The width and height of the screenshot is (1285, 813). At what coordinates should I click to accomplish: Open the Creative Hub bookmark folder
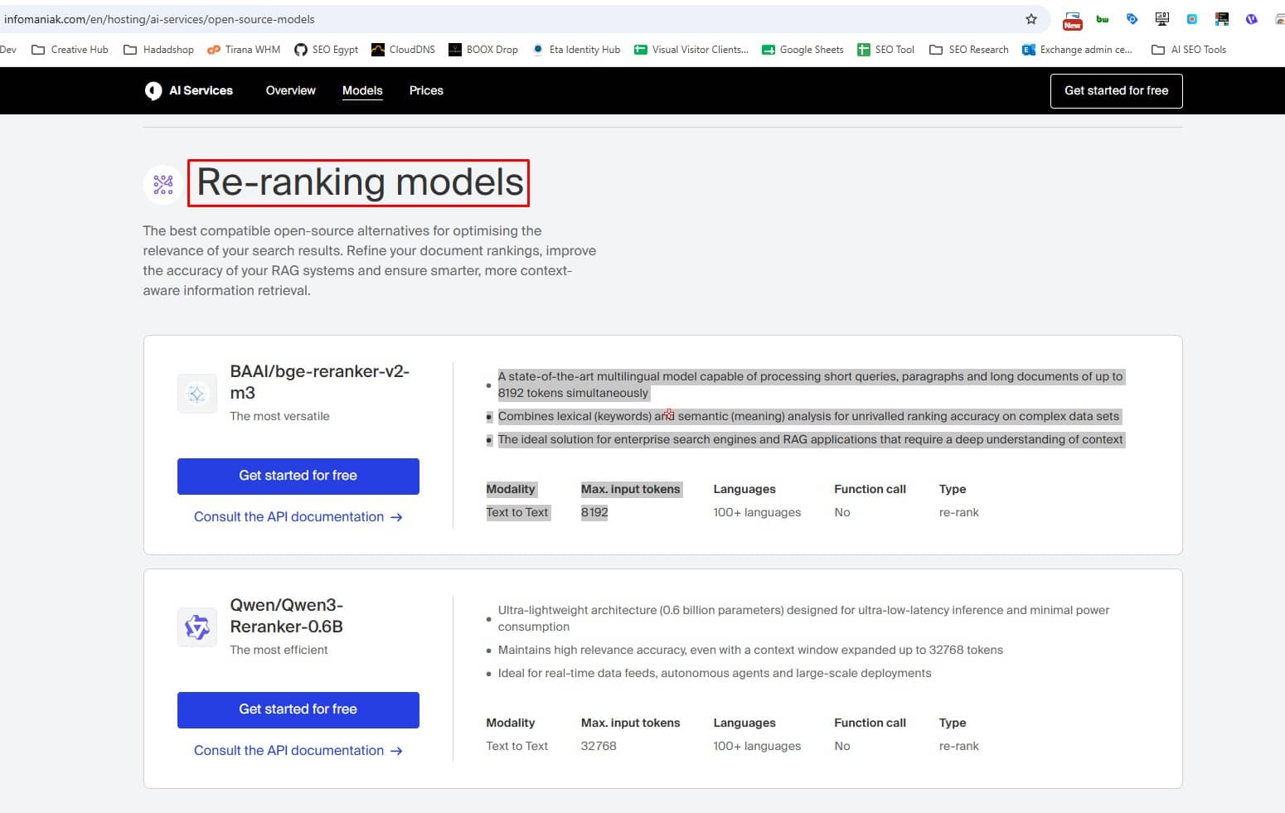tap(70, 50)
